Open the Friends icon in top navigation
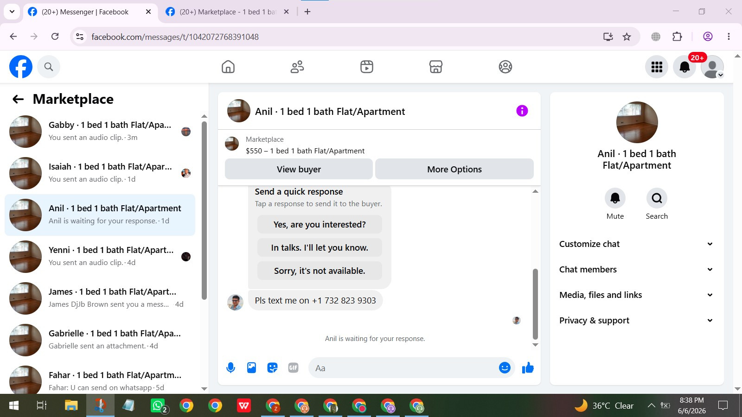Image resolution: width=742 pixels, height=417 pixels. 297,67
